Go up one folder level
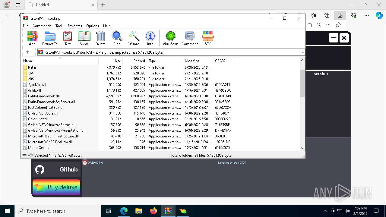Viewport: 386px width, 217px height. [x=27, y=52]
